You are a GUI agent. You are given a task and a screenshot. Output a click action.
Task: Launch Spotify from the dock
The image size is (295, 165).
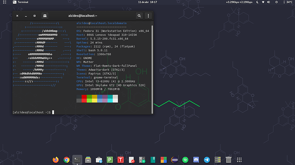click(x=185, y=160)
